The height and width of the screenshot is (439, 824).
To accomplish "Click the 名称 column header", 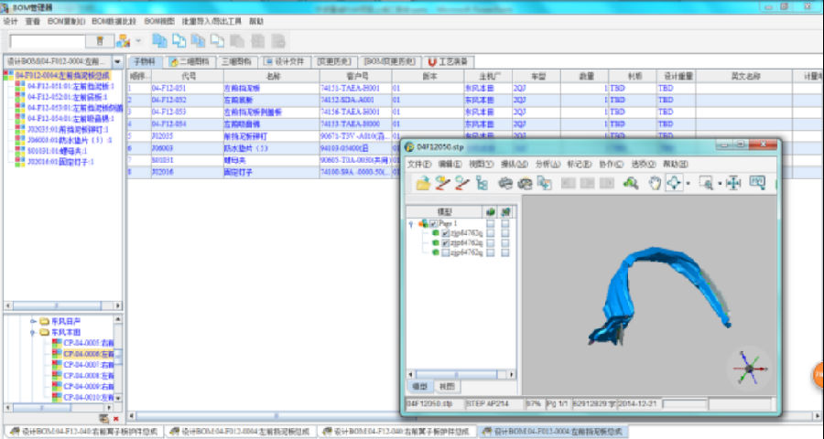I will tap(272, 76).
